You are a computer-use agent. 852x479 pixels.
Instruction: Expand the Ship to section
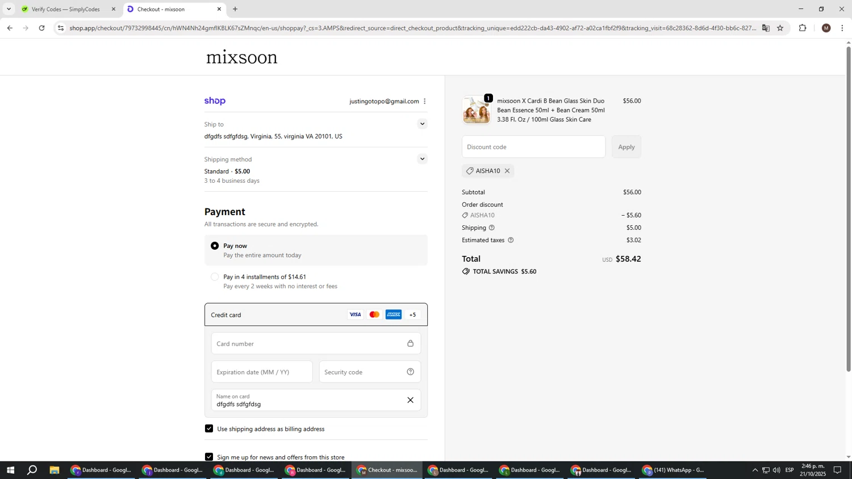tap(422, 124)
